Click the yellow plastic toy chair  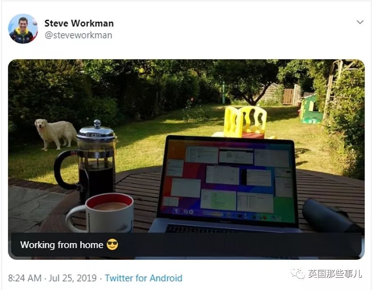245,121
